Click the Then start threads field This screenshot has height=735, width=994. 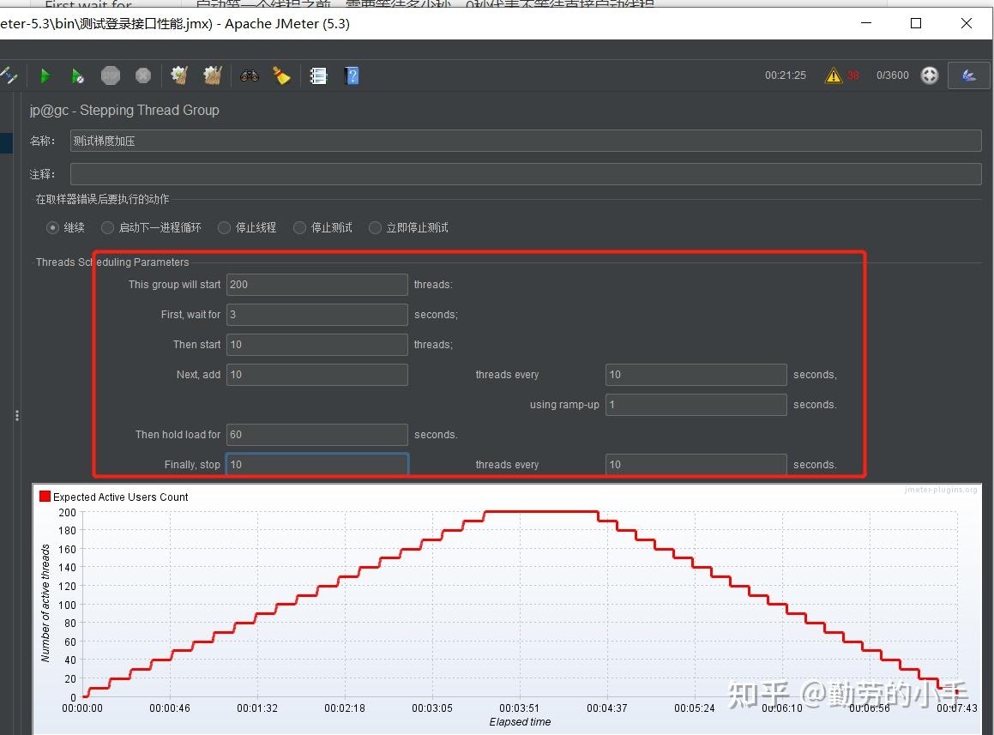pos(317,345)
